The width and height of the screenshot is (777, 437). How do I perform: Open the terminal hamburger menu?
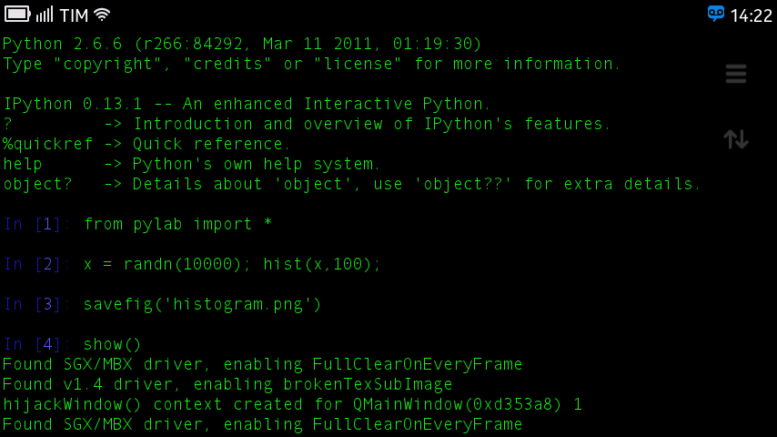(736, 75)
